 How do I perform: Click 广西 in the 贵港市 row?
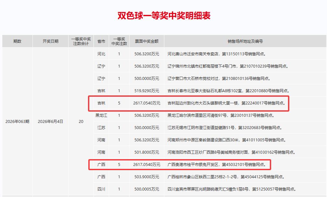[101, 164]
